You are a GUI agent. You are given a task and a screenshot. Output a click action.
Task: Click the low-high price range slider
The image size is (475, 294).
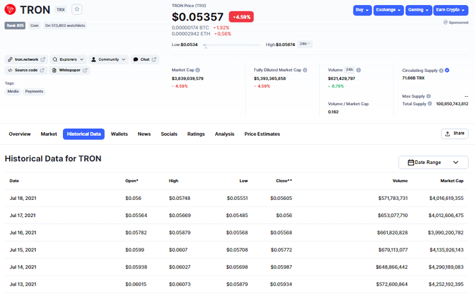click(232, 45)
